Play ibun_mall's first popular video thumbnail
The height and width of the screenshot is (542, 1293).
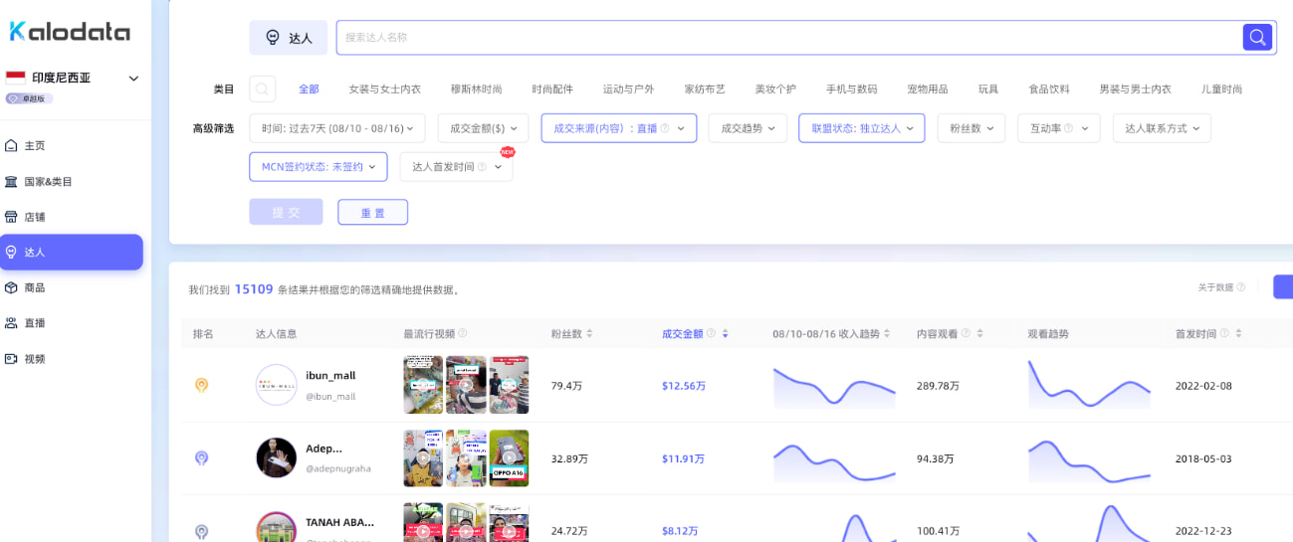[423, 385]
